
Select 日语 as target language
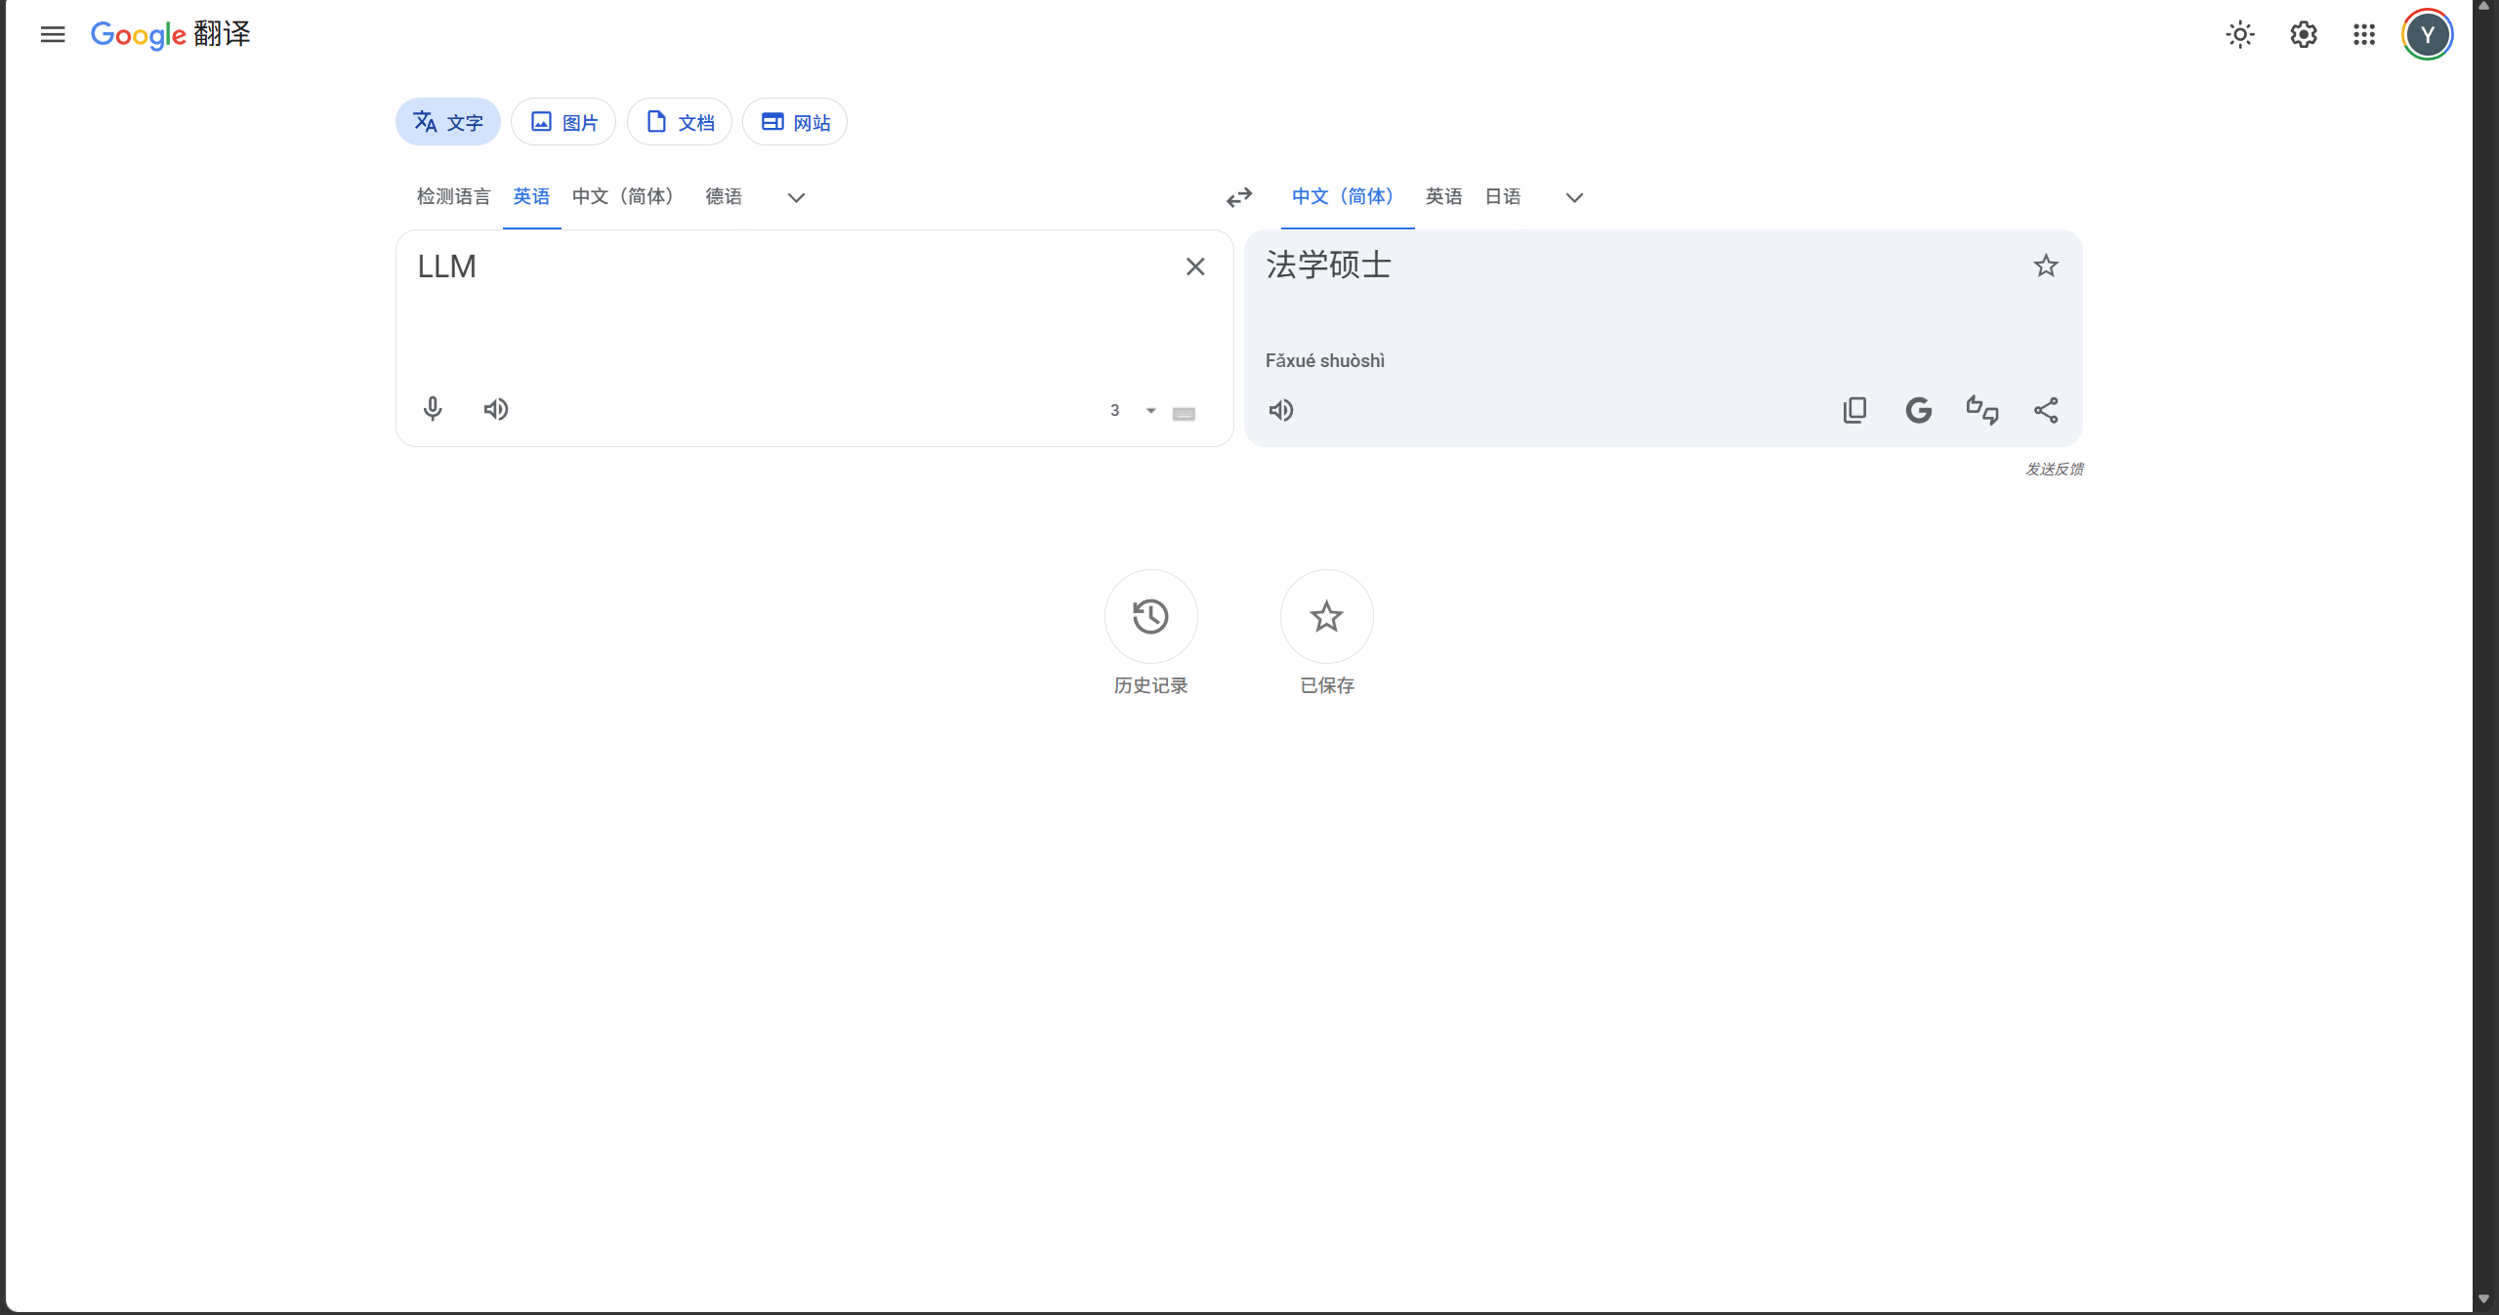[1503, 197]
